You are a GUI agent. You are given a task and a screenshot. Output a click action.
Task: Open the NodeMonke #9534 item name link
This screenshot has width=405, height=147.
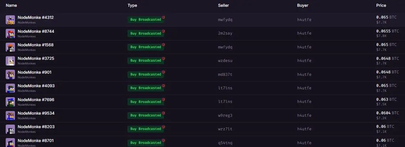pyautogui.click(x=36, y=113)
